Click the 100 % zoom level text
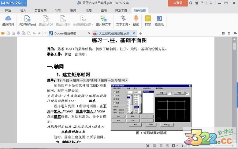This screenshot has height=149, width=238. (186, 146)
